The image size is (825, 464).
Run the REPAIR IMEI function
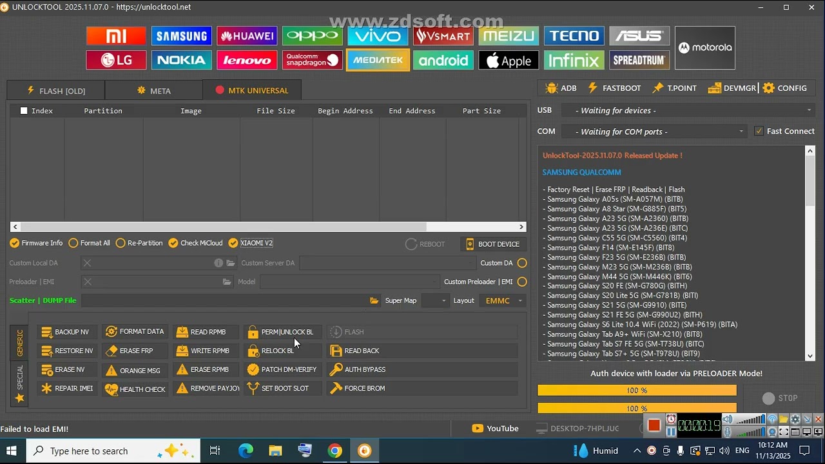(66, 388)
